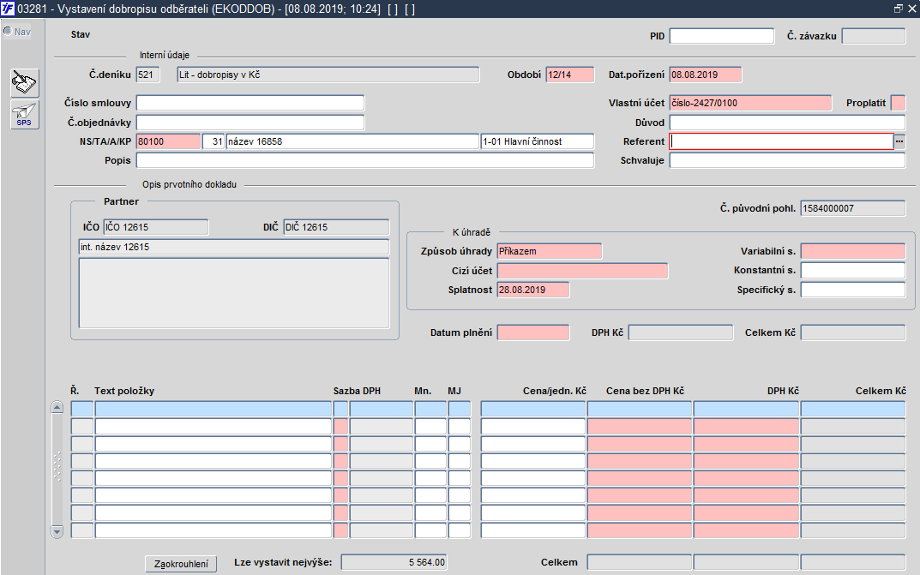Click the stamp icon in left sidebar
The image size is (920, 575).
[25, 82]
